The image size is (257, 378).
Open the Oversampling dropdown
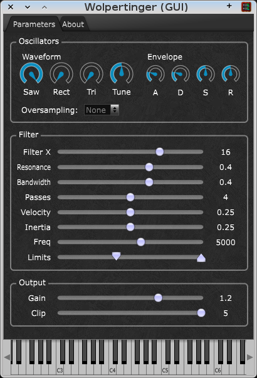[x=102, y=110]
